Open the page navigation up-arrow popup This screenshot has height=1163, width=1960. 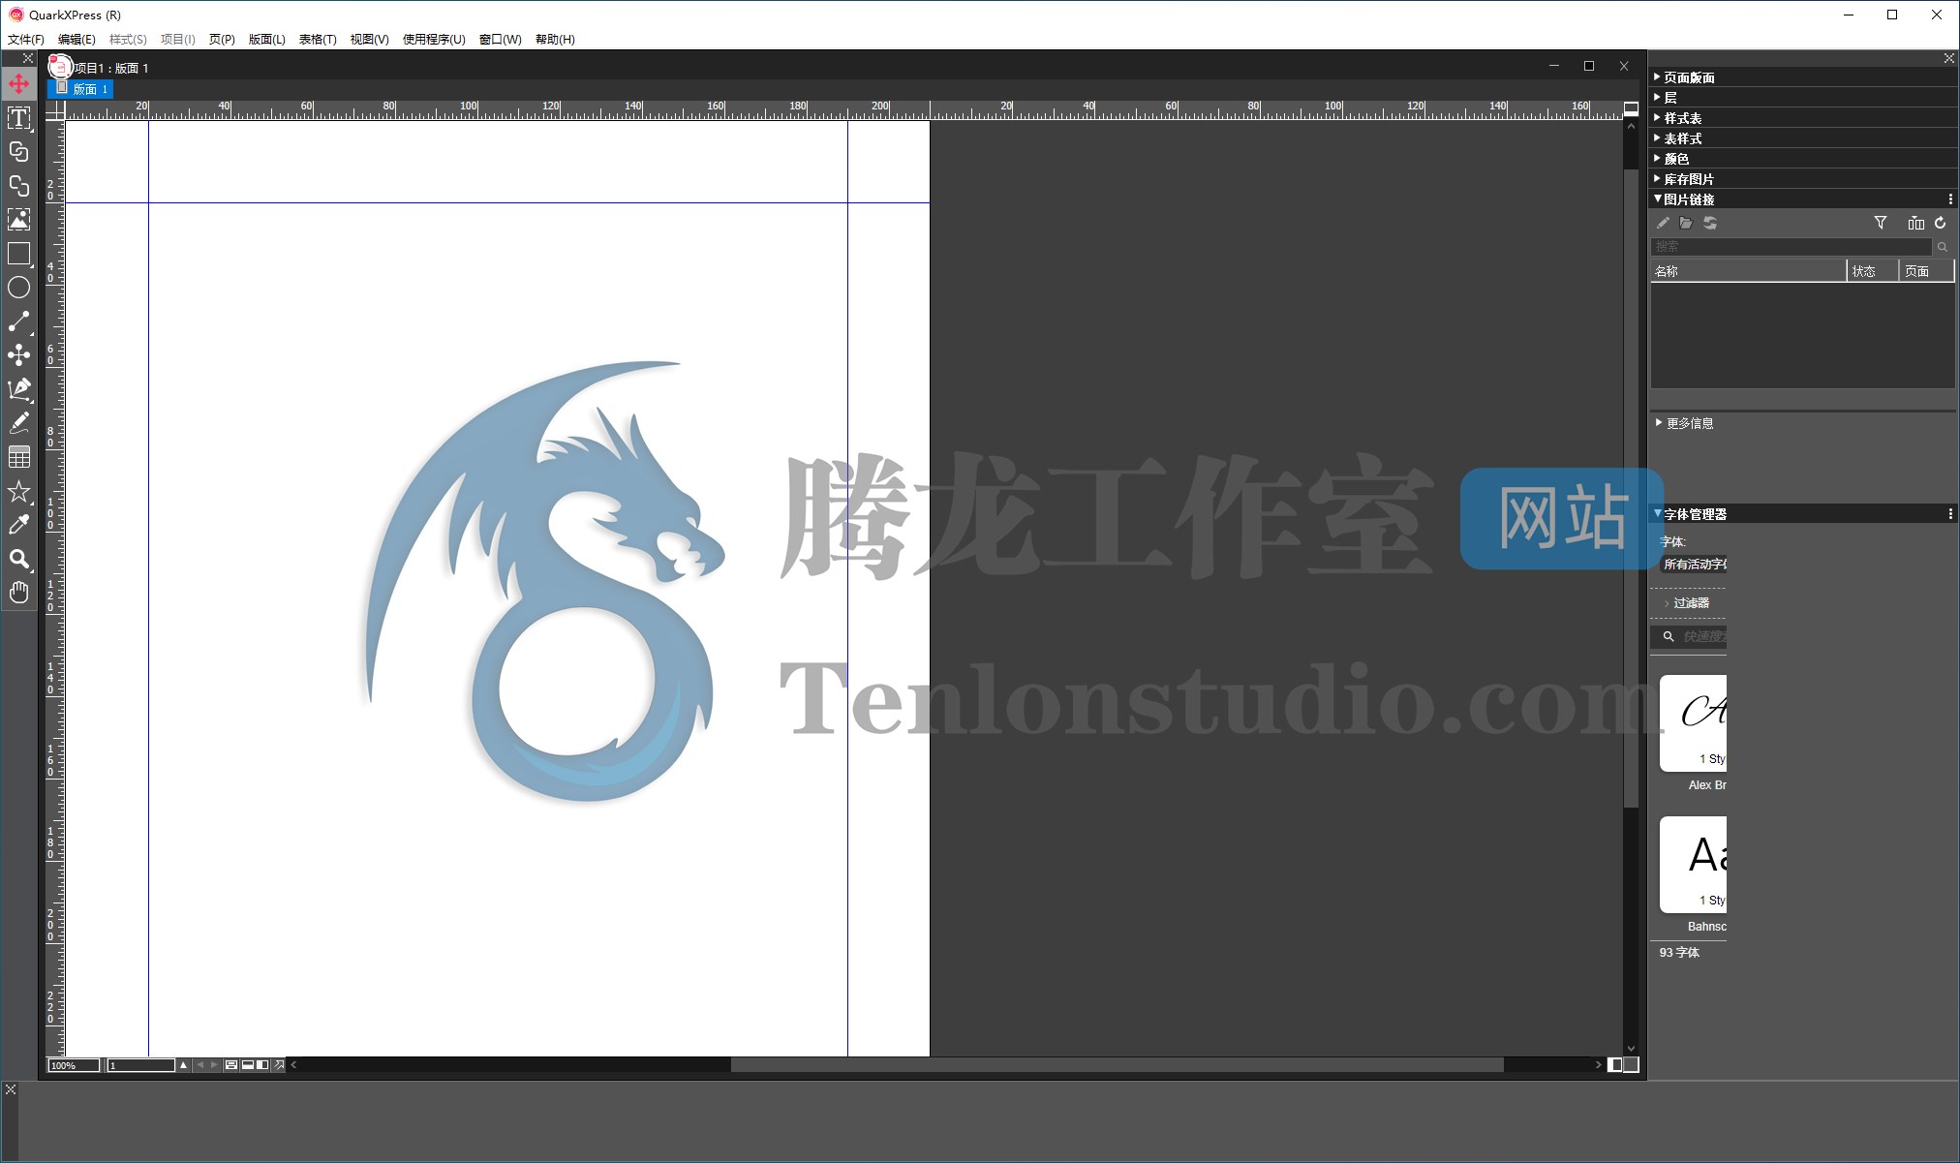(183, 1065)
